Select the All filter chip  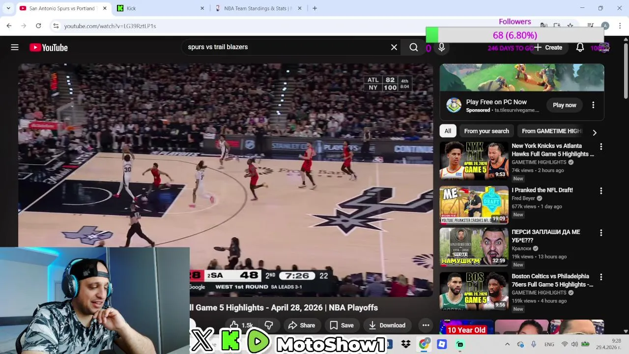(448, 131)
